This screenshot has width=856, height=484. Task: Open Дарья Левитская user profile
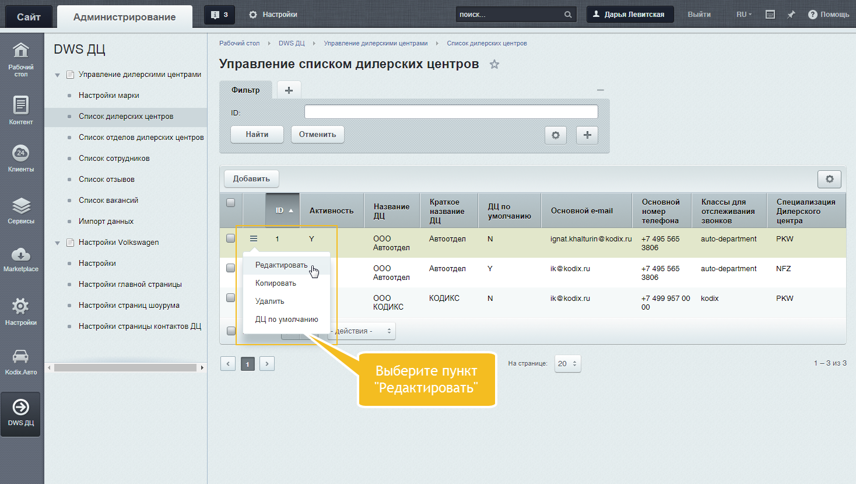click(x=630, y=15)
